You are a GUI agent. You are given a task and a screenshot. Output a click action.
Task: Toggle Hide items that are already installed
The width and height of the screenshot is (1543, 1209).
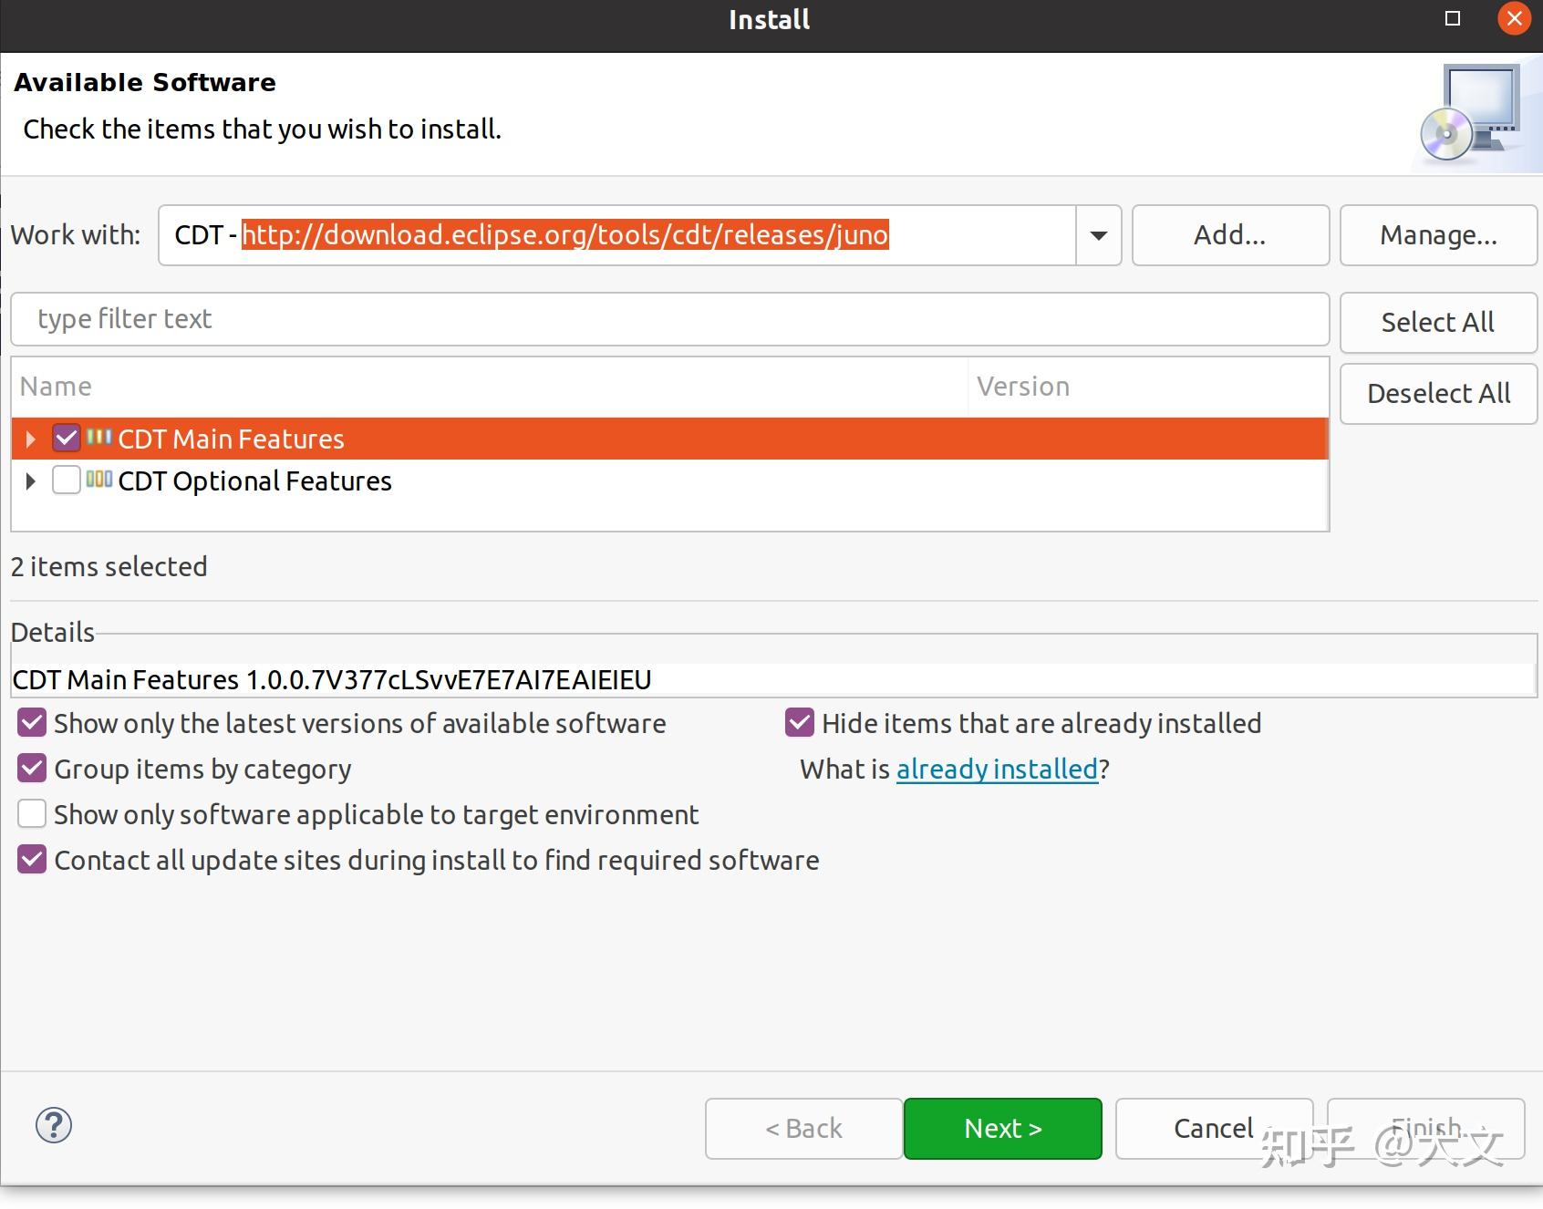click(x=800, y=723)
